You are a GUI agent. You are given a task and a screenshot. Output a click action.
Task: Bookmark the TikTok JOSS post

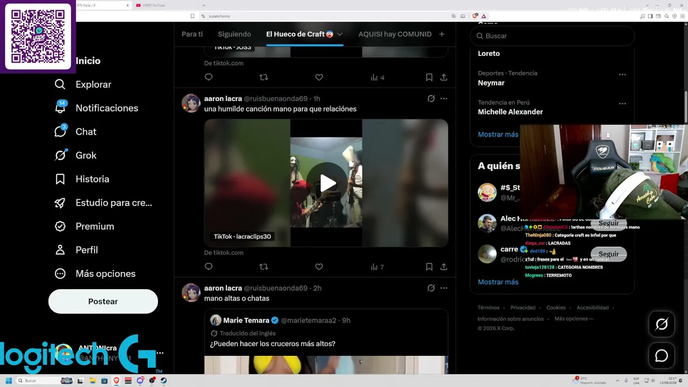[429, 77]
